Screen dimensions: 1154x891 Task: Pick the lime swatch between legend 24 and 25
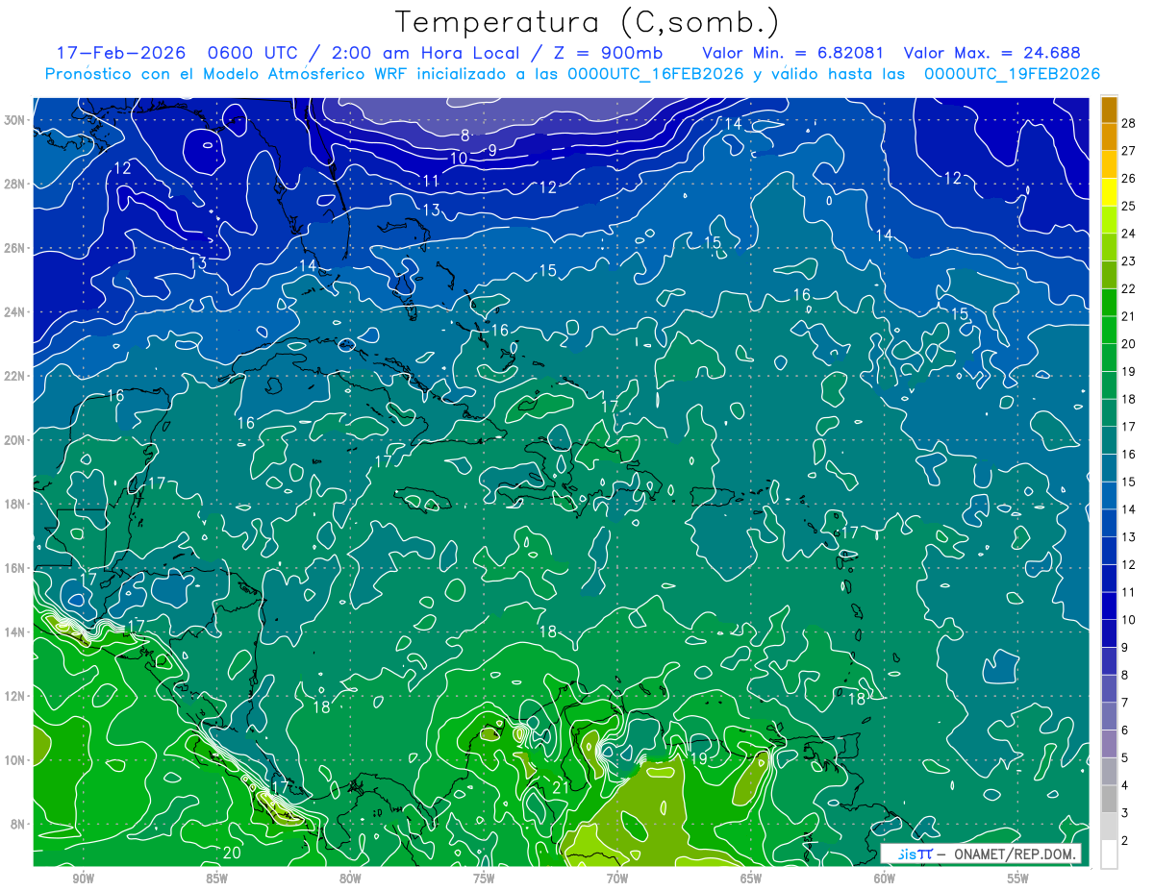tap(1109, 219)
